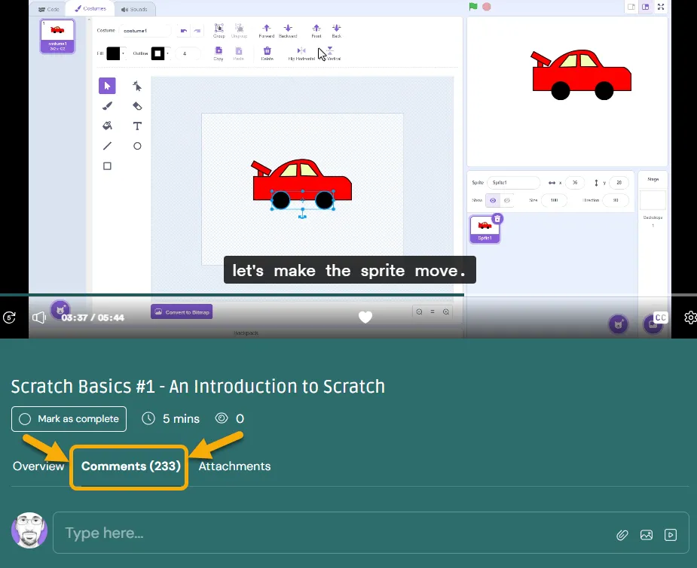Like the video with heart icon

[365, 317]
